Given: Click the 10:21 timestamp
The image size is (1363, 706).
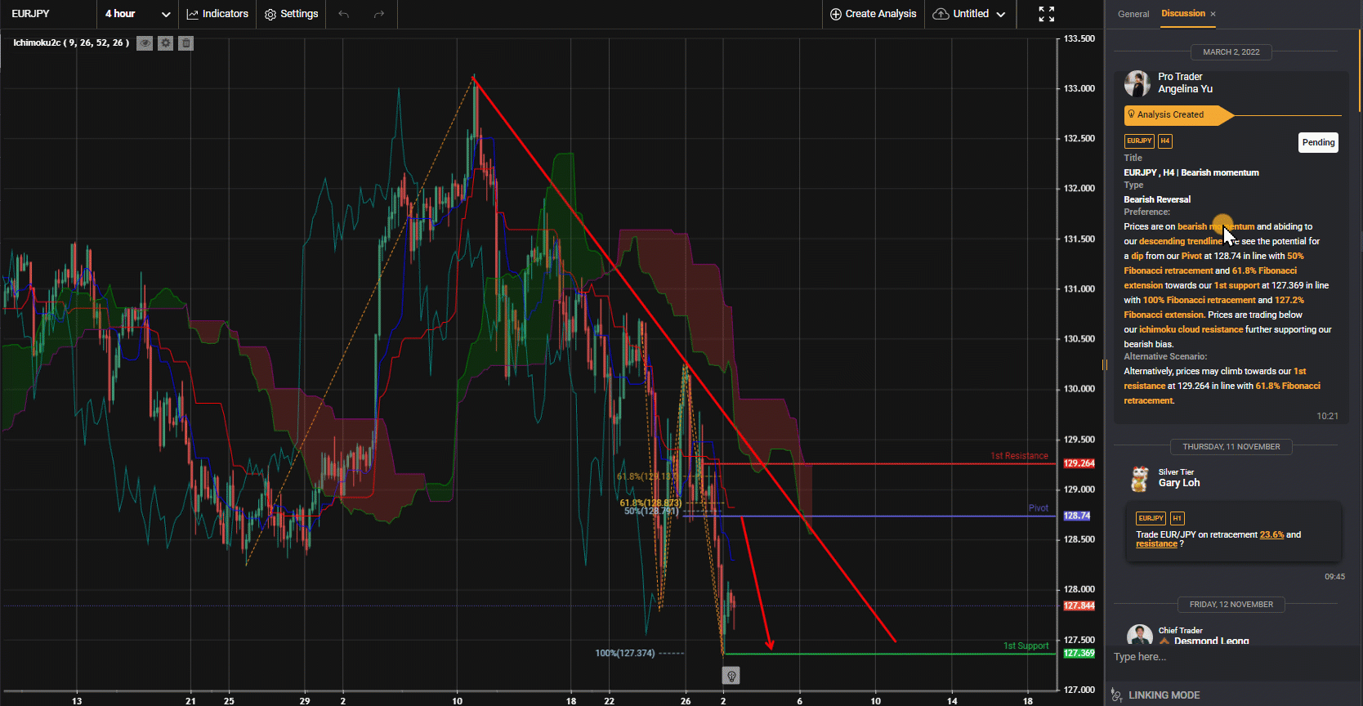Looking at the screenshot, I should coord(1327,416).
